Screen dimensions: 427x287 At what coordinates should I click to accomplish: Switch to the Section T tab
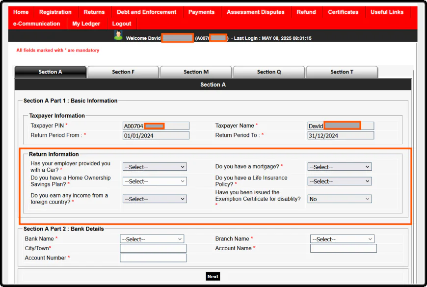342,72
